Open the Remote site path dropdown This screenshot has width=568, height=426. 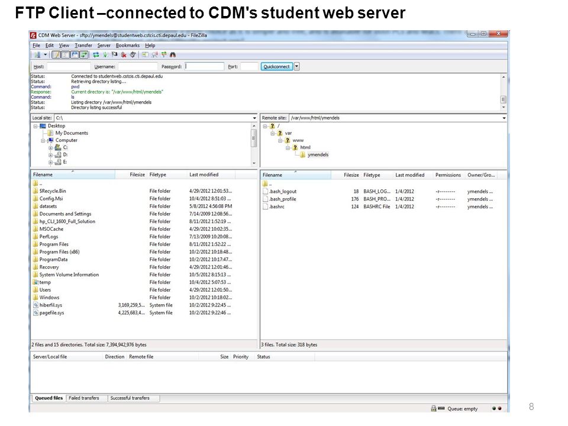click(504, 118)
